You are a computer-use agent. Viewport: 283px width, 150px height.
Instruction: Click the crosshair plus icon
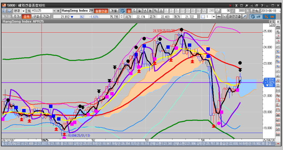[219, 17]
